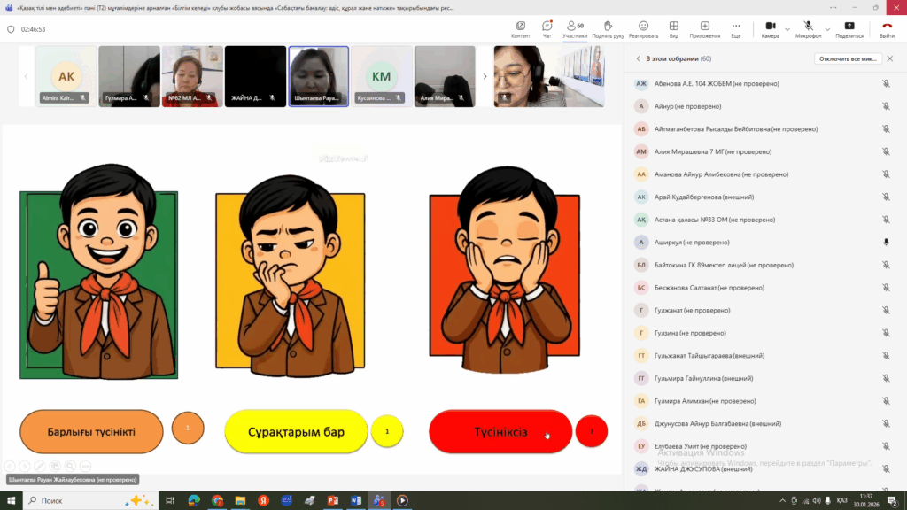Open the Еще more options menu
907x510 pixels.
pos(736,28)
